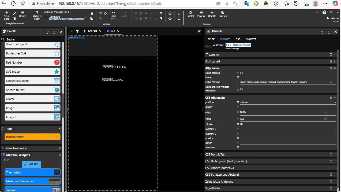Edit HTML-Vorlage with the pencil icon
The height and width of the screenshot is (192, 341).
pos(331,82)
